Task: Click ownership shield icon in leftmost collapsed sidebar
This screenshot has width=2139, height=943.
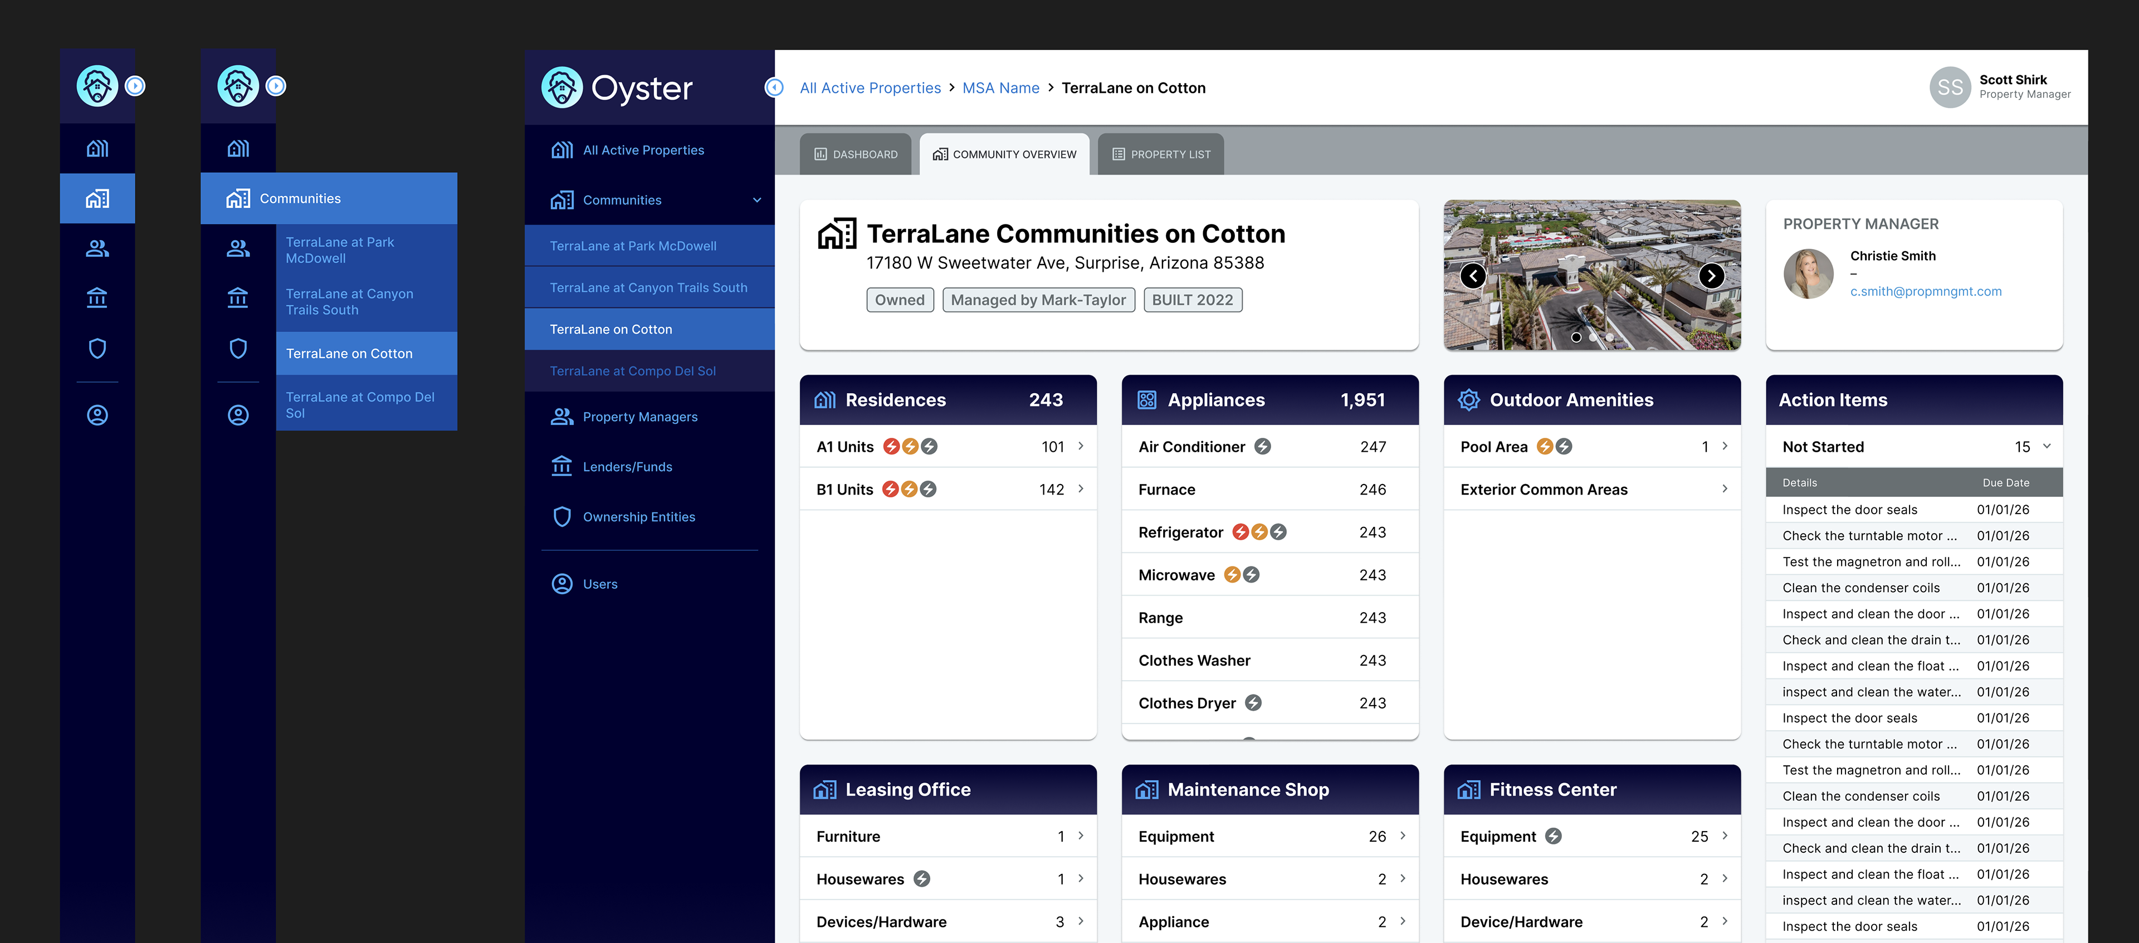Action: coord(97,348)
